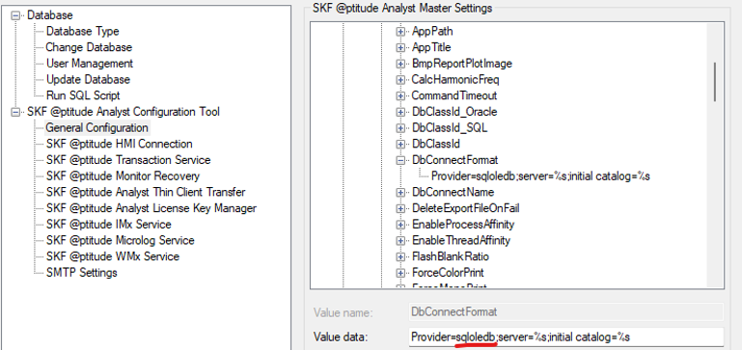This screenshot has height=350, width=742.
Task: Expand the BmpReportPlotImage setting
Action: tap(400, 64)
